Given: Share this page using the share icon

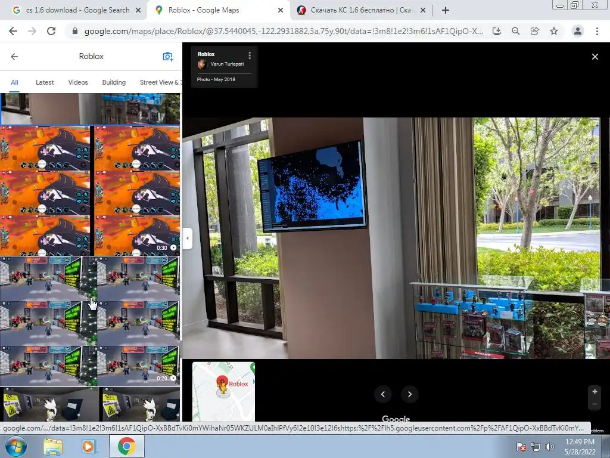Looking at the screenshot, I should tap(535, 31).
